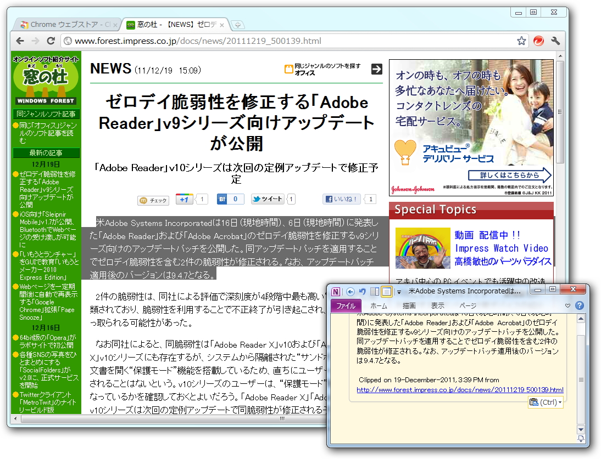Click the ribbon collapse chevron beside the Help button
This screenshot has width=601, height=459.
point(569,305)
